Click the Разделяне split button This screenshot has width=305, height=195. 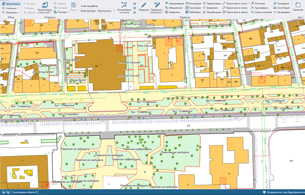click(174, 12)
